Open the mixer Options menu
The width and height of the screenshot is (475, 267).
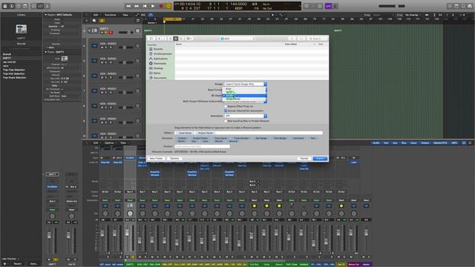(x=109, y=143)
